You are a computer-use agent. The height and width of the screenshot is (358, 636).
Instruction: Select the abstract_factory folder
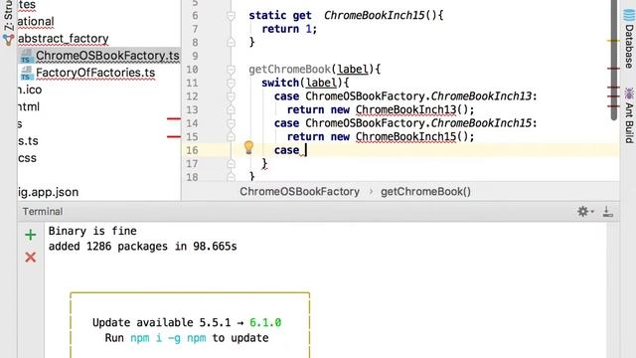pos(64,39)
